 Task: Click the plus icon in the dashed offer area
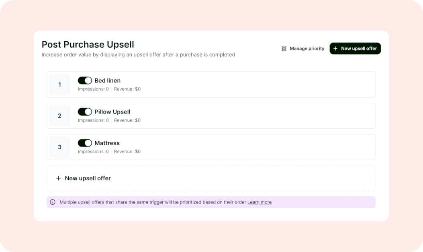[58, 178]
